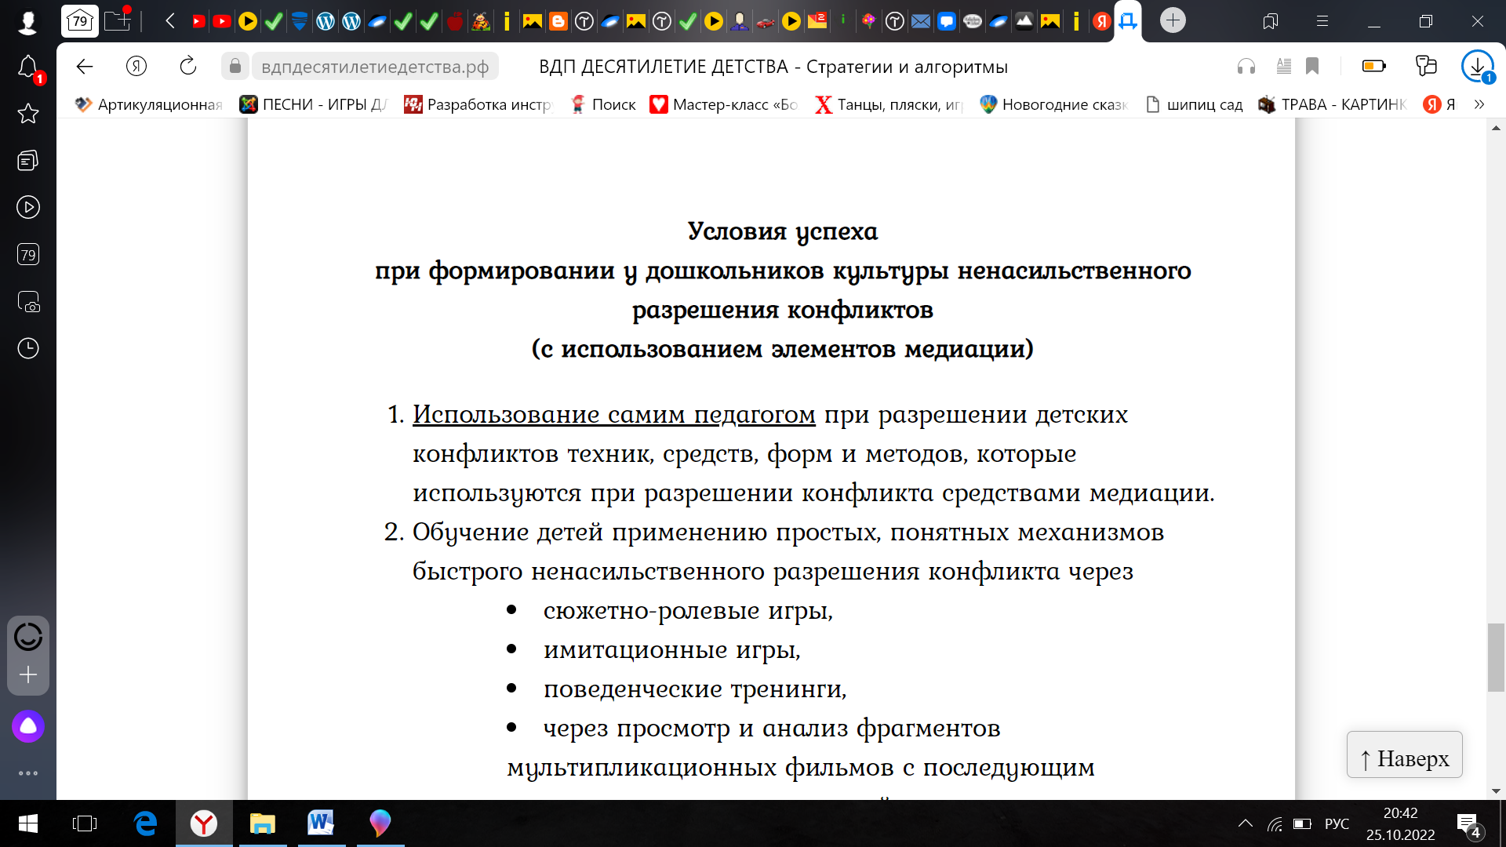Click Наверх button to return top
Viewport: 1506px width, 847px height.
(x=1404, y=754)
